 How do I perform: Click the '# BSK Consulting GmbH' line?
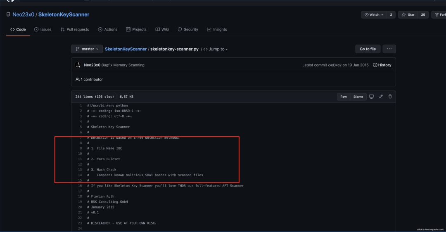[107, 202]
